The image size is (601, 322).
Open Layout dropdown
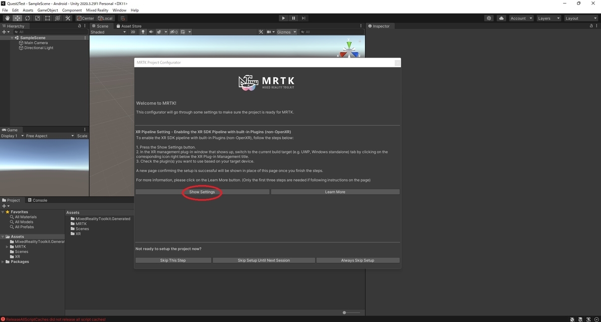coord(580,18)
